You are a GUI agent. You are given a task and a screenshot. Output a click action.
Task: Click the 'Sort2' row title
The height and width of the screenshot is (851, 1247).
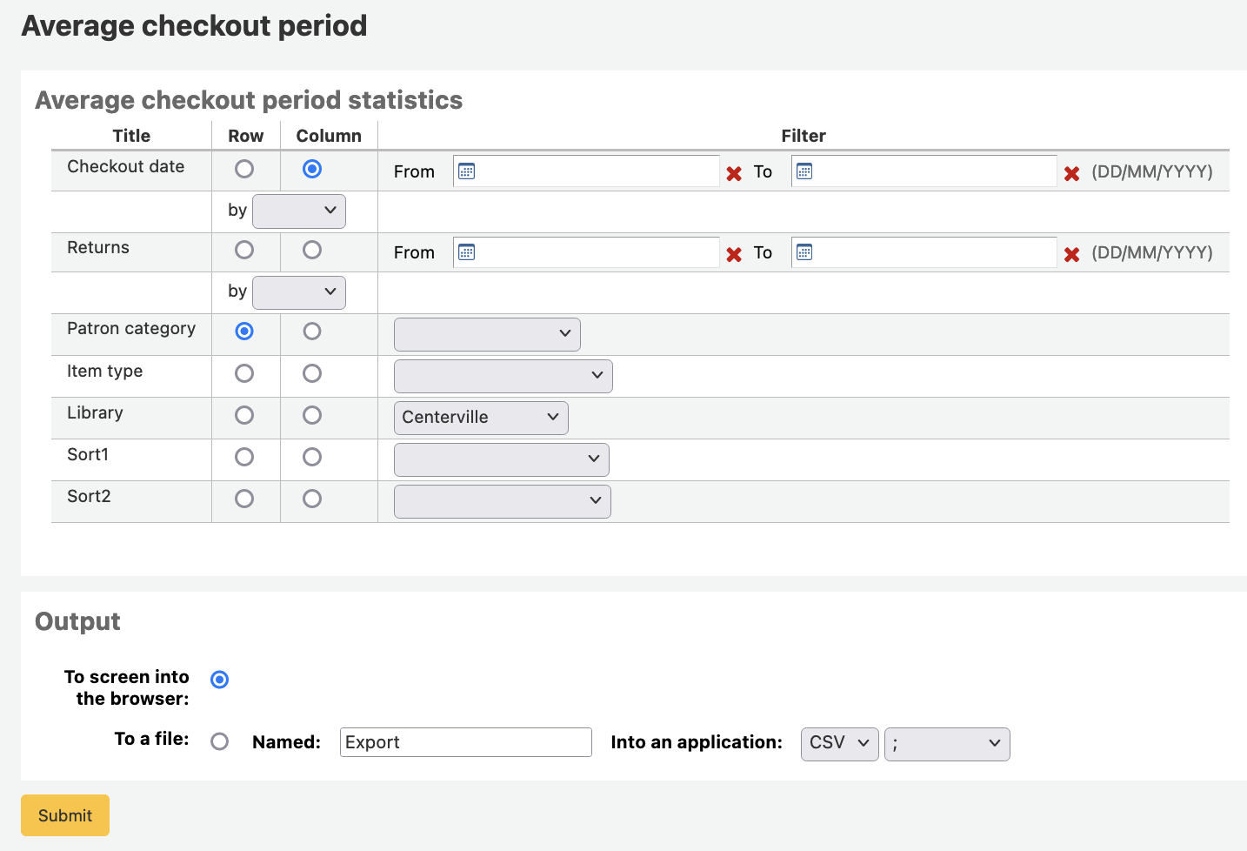(x=89, y=496)
